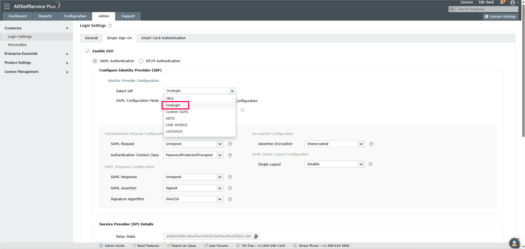The image size is (525, 249).
Task: Open the Single Sign-On tab
Action: [119, 38]
